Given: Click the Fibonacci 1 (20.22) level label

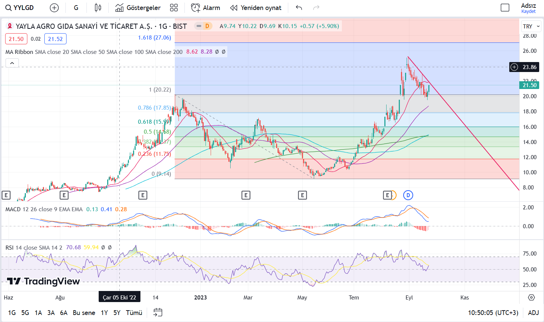Looking at the screenshot, I should 160,90.
